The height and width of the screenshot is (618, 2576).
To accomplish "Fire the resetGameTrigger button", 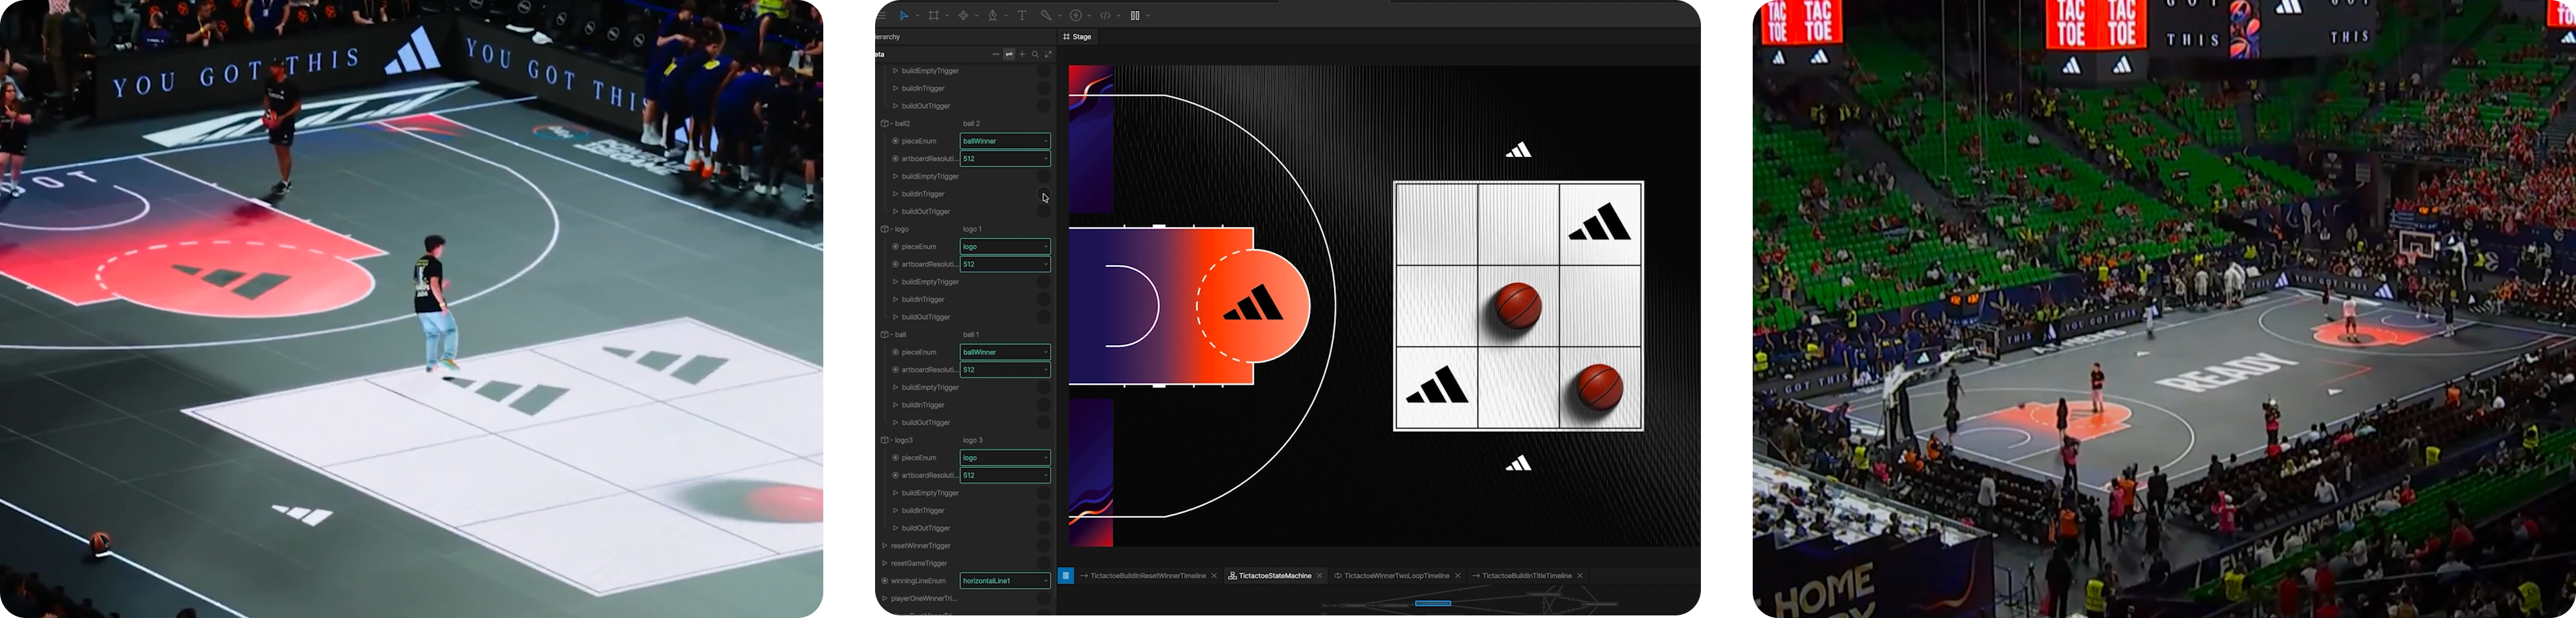I will coord(1043,563).
